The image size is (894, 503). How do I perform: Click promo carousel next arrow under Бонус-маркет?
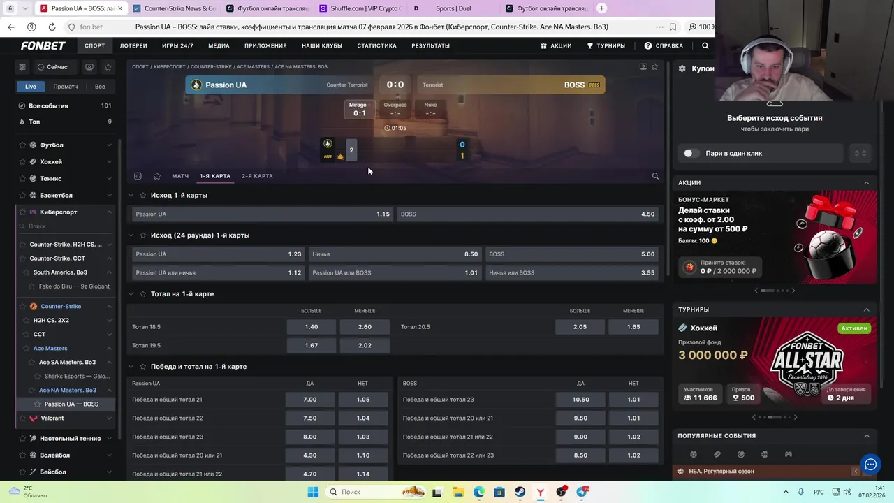pyautogui.click(x=793, y=291)
